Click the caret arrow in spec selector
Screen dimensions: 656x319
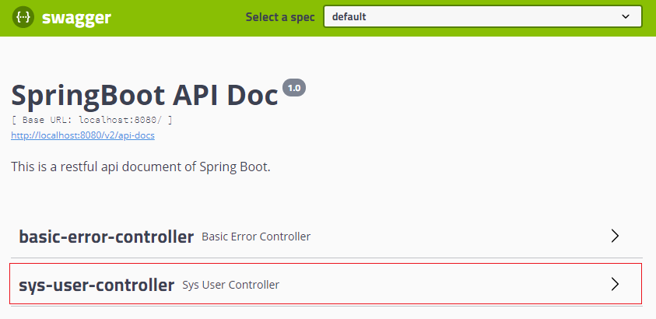tap(626, 16)
